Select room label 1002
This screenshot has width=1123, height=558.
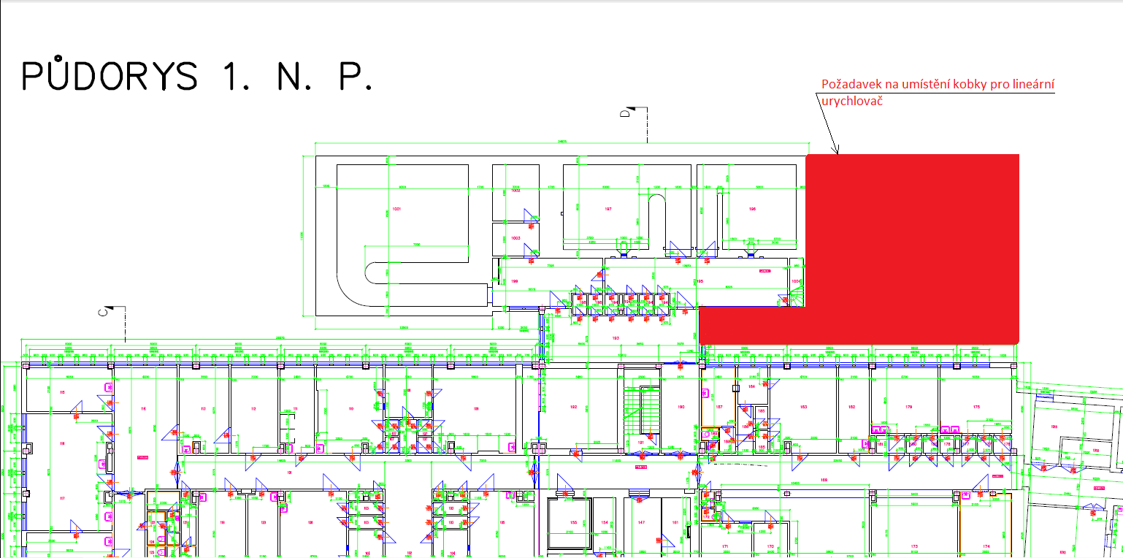[515, 191]
